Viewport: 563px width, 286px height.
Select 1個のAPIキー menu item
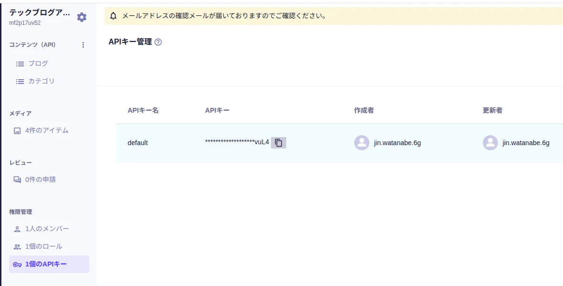coord(49,265)
